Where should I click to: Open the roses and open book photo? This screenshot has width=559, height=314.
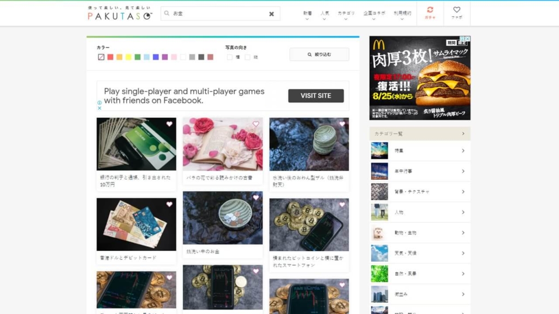223,144
